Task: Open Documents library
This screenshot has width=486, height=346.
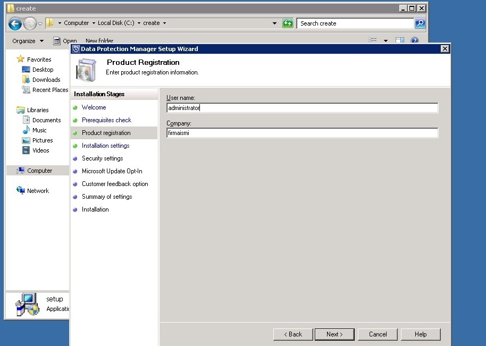Action: (x=46, y=120)
